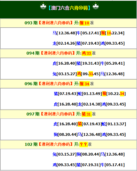
Task: Click the highlighted result 猴 34
Action: (85, 84)
